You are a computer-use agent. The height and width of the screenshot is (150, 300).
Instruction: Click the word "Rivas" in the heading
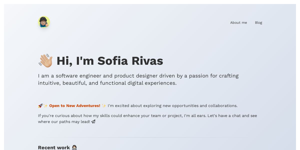click(x=147, y=61)
